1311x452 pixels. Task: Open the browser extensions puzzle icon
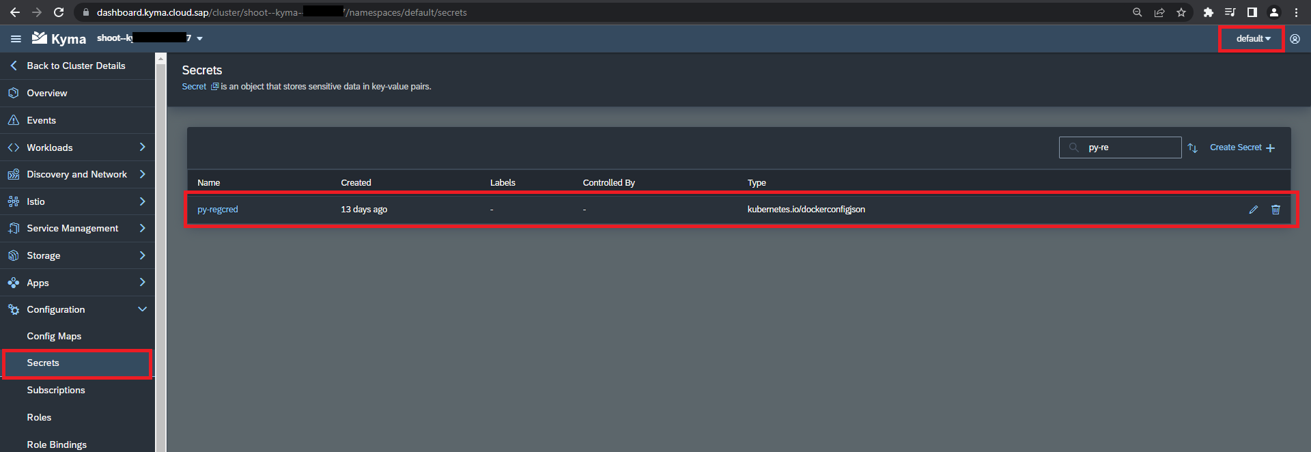1209,12
